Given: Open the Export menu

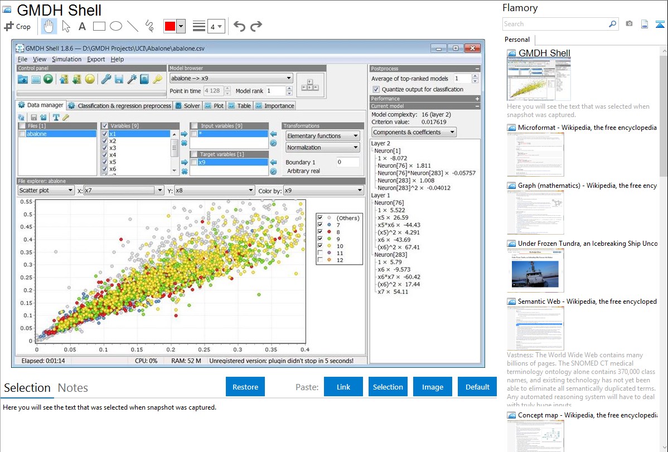Looking at the screenshot, I should pos(96,59).
